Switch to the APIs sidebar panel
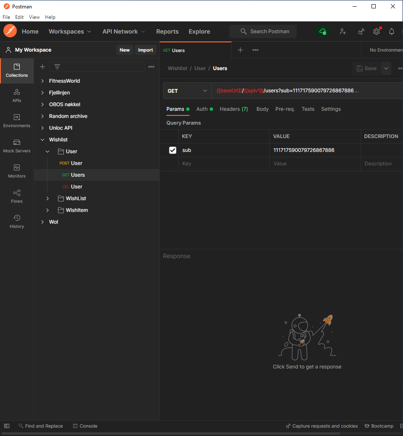The height and width of the screenshot is (436, 403). 17,96
